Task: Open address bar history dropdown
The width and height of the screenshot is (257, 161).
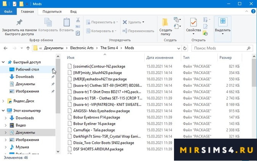Action: [x=179, y=48]
